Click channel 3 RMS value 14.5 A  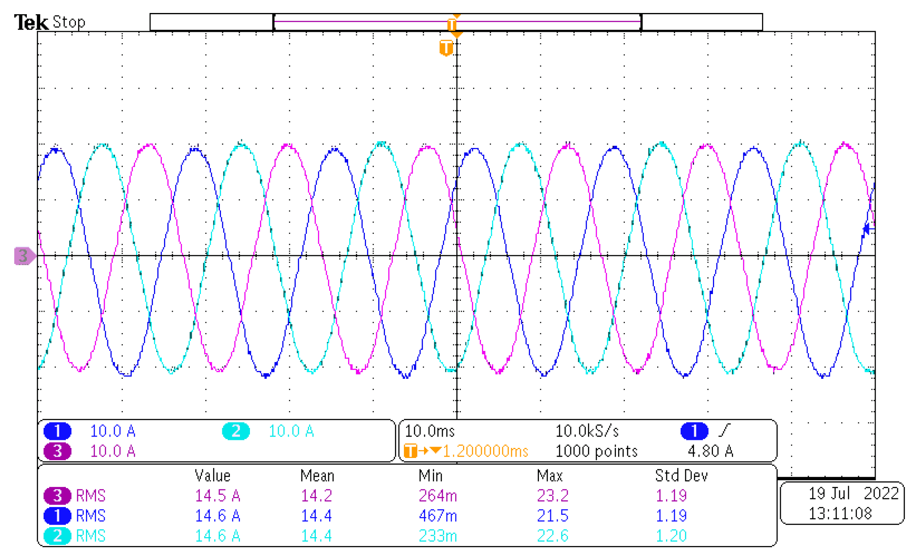pyautogui.click(x=217, y=496)
